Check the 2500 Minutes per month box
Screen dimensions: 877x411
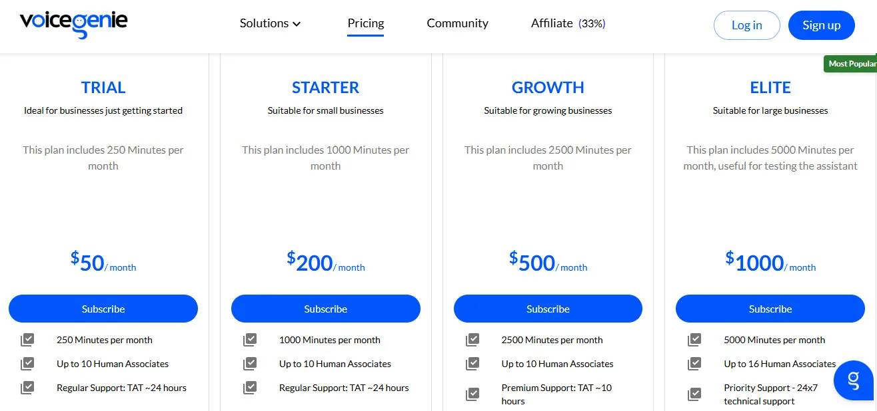tap(472, 339)
